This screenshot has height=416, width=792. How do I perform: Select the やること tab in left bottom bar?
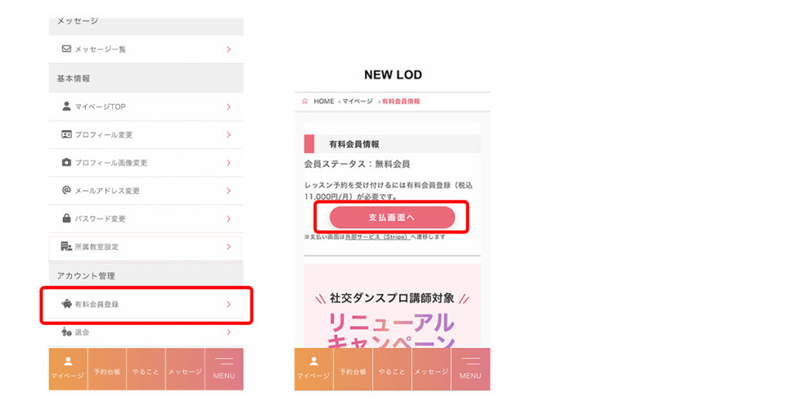click(145, 369)
